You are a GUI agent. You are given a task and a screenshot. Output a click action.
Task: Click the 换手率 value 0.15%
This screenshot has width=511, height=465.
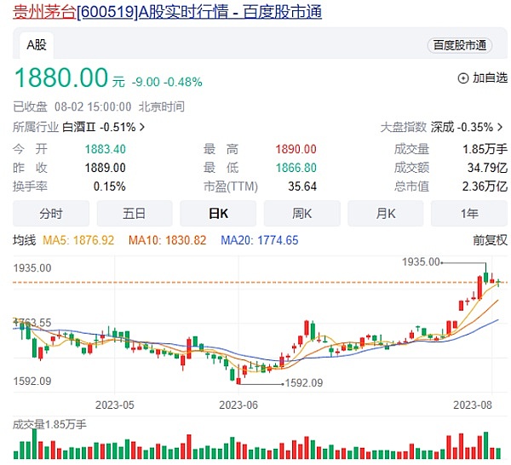pyautogui.click(x=110, y=187)
